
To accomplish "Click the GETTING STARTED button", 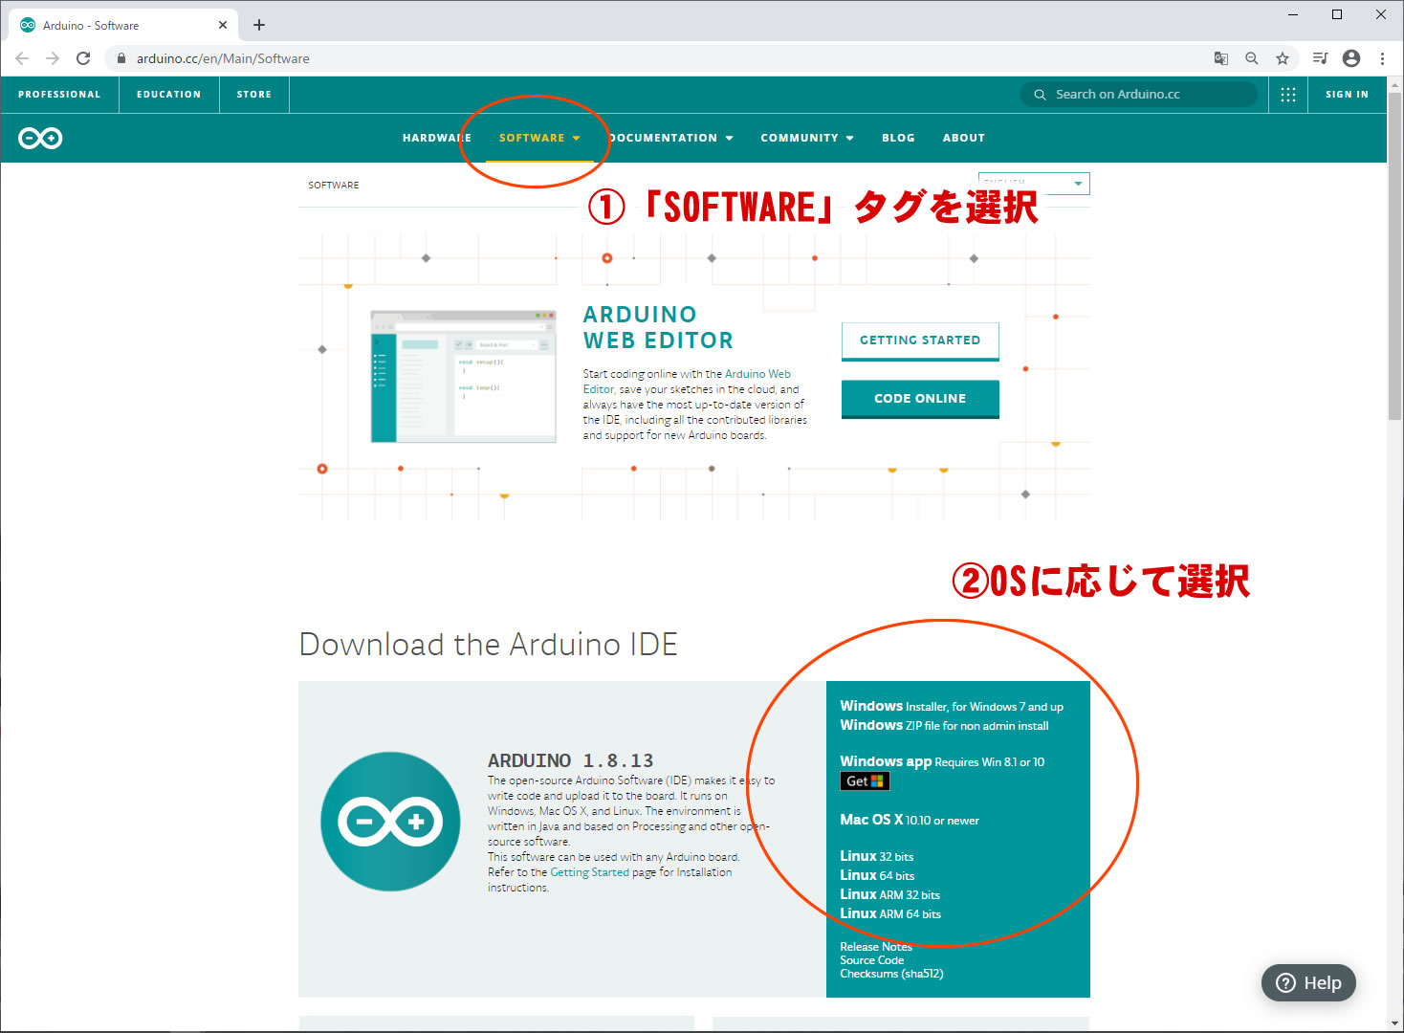I will (x=920, y=341).
